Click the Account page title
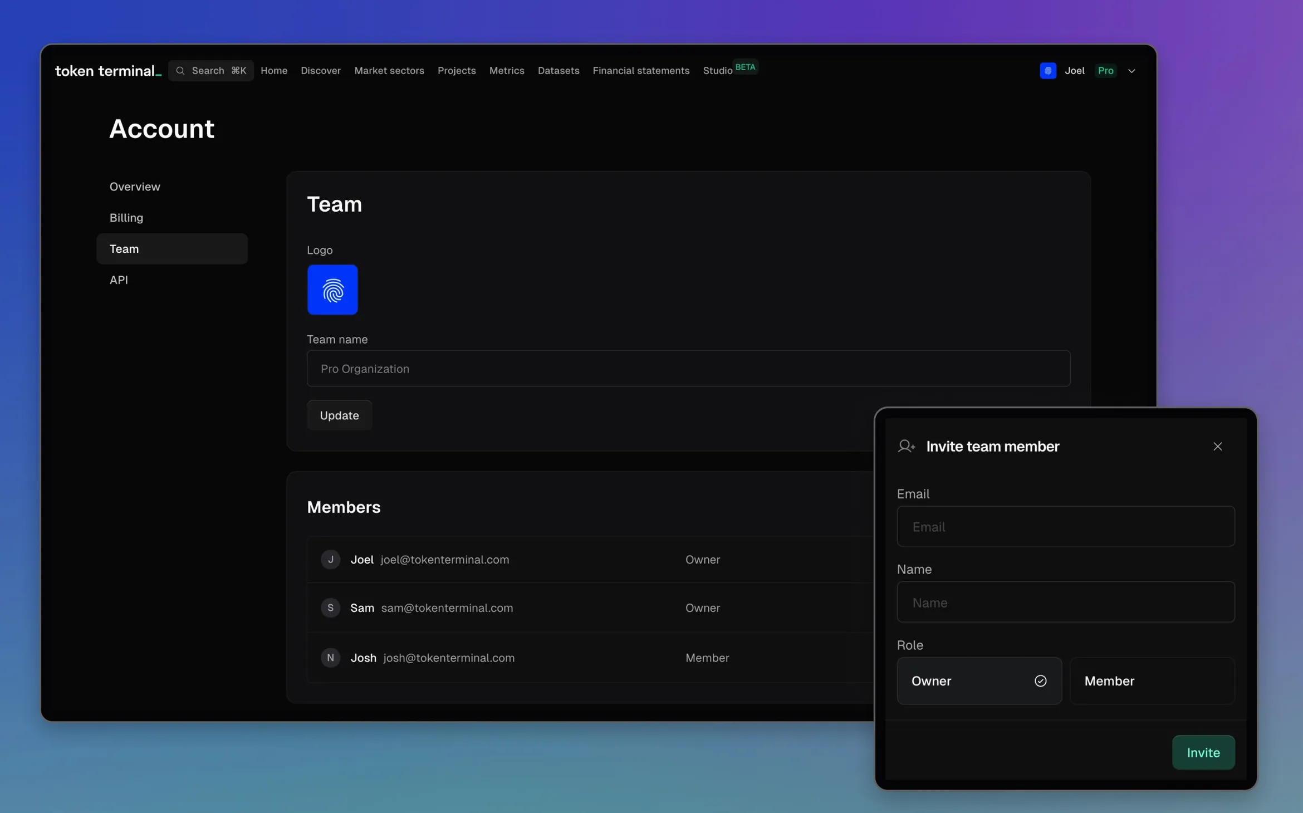 161,129
